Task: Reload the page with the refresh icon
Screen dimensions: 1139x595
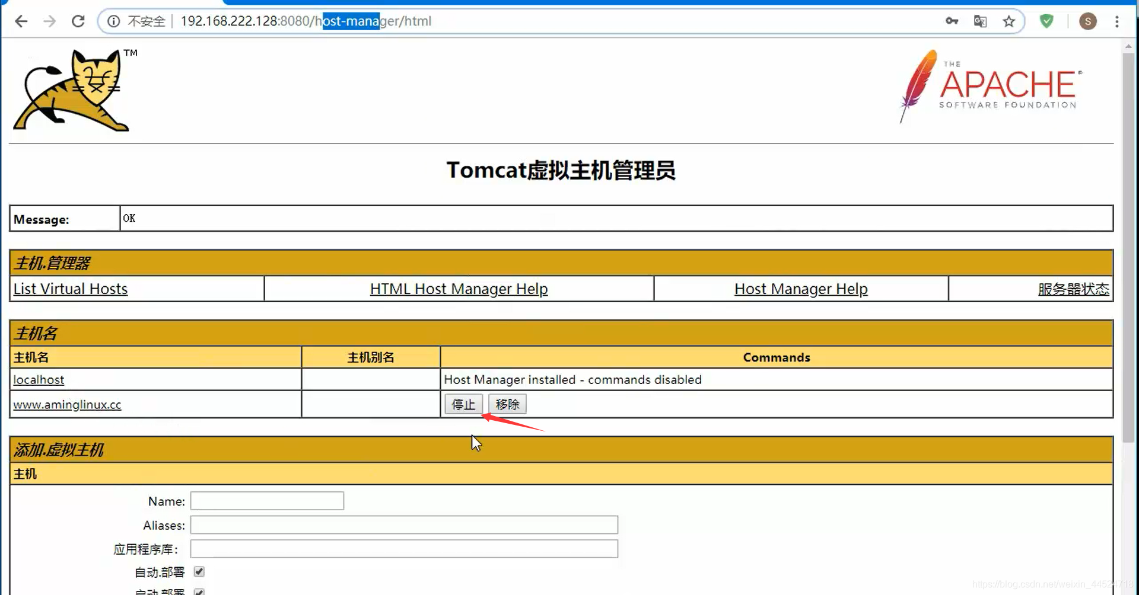Action: click(78, 21)
